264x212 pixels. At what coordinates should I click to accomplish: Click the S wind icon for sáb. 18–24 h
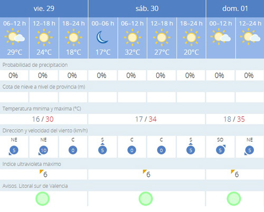191,149
